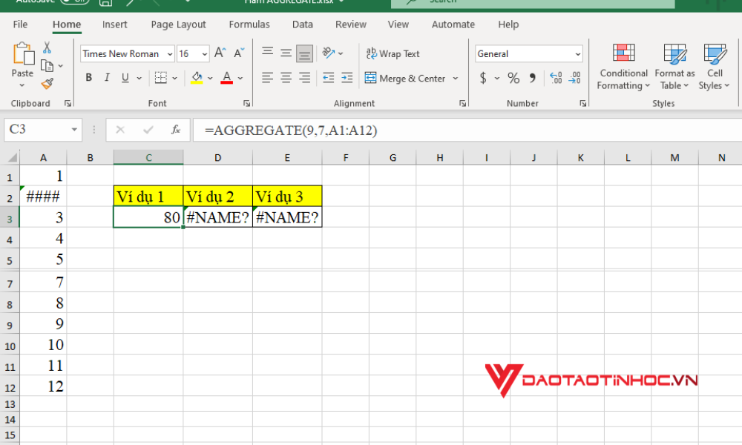Image resolution: width=742 pixels, height=445 pixels.
Task: Select the Accounting Number Format dollar icon
Action: click(x=483, y=77)
